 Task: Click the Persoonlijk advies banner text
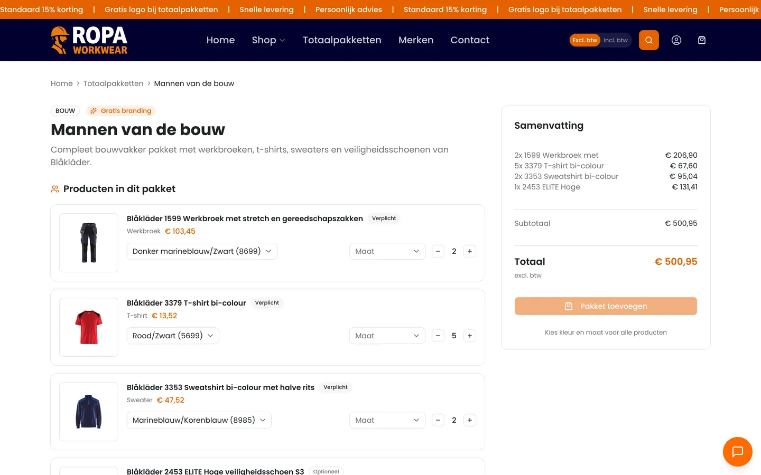[349, 9]
